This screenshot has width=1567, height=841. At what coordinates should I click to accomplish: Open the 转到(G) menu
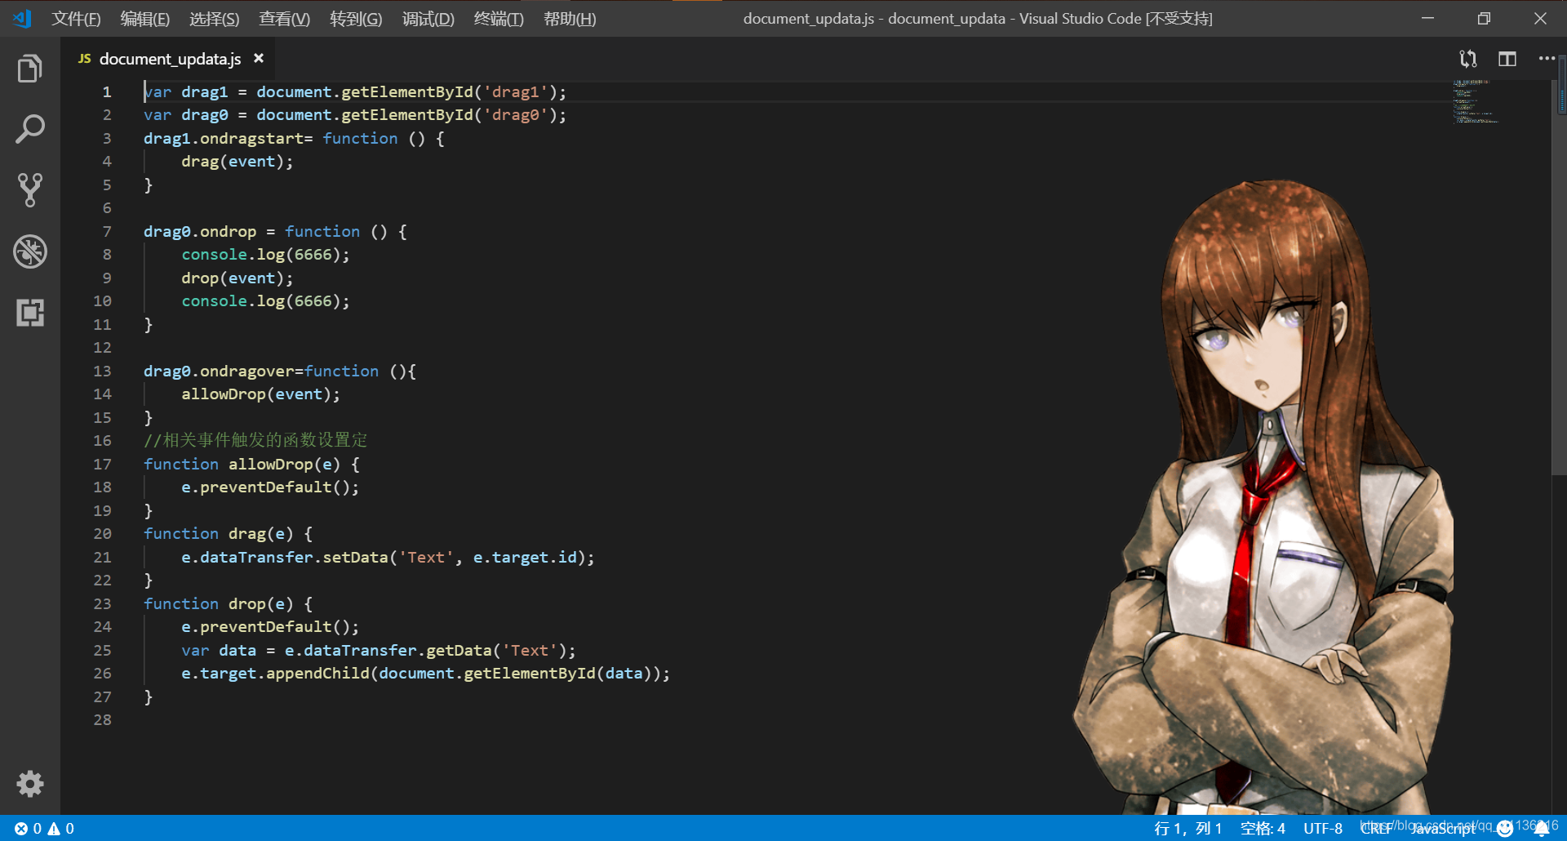pos(356,19)
